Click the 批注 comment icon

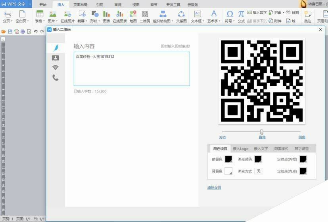pyautogui.click(x=308, y=14)
